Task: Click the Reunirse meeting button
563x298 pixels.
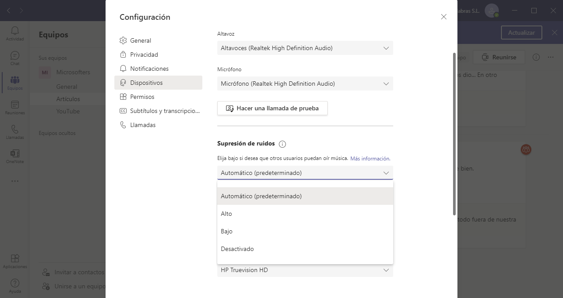Action: pyautogui.click(x=499, y=57)
